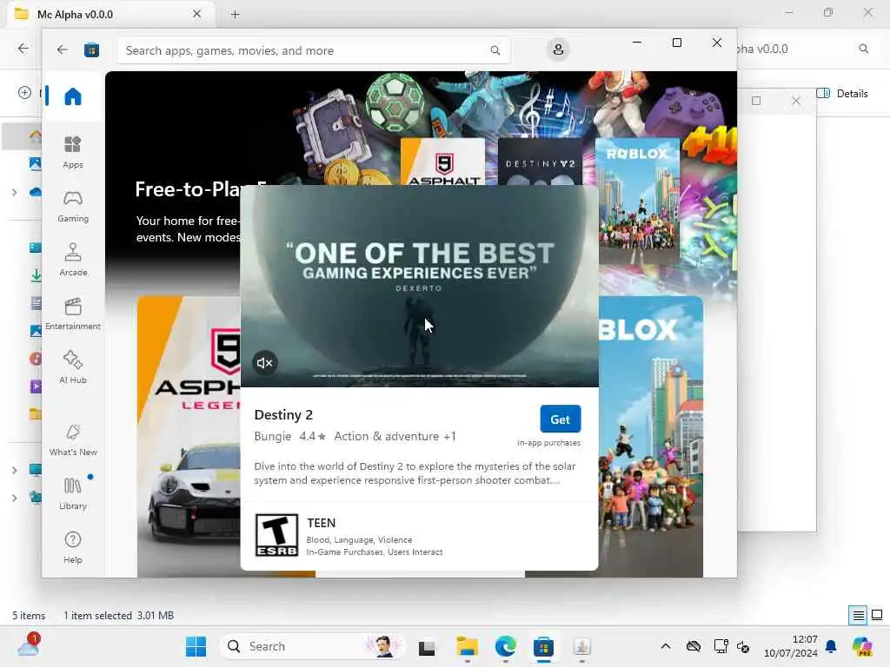Select the Asphalt thumbnail in hero banner
This screenshot has height=667, width=890.
442,162
